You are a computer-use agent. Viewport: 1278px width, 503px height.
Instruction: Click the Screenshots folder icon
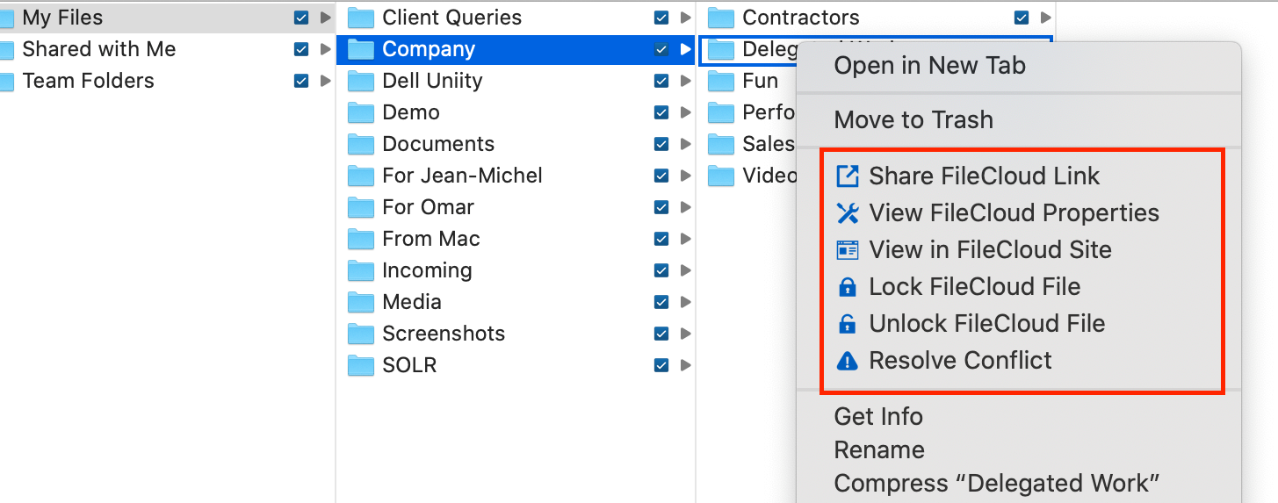click(361, 334)
